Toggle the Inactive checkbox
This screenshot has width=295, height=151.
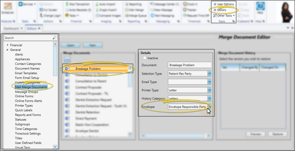pyautogui.click(x=145, y=58)
